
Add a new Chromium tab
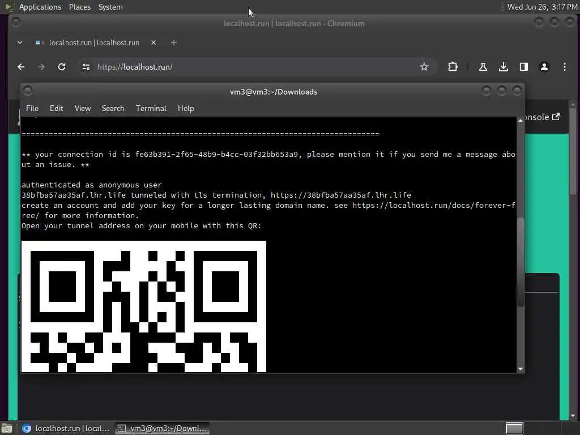pos(173,42)
